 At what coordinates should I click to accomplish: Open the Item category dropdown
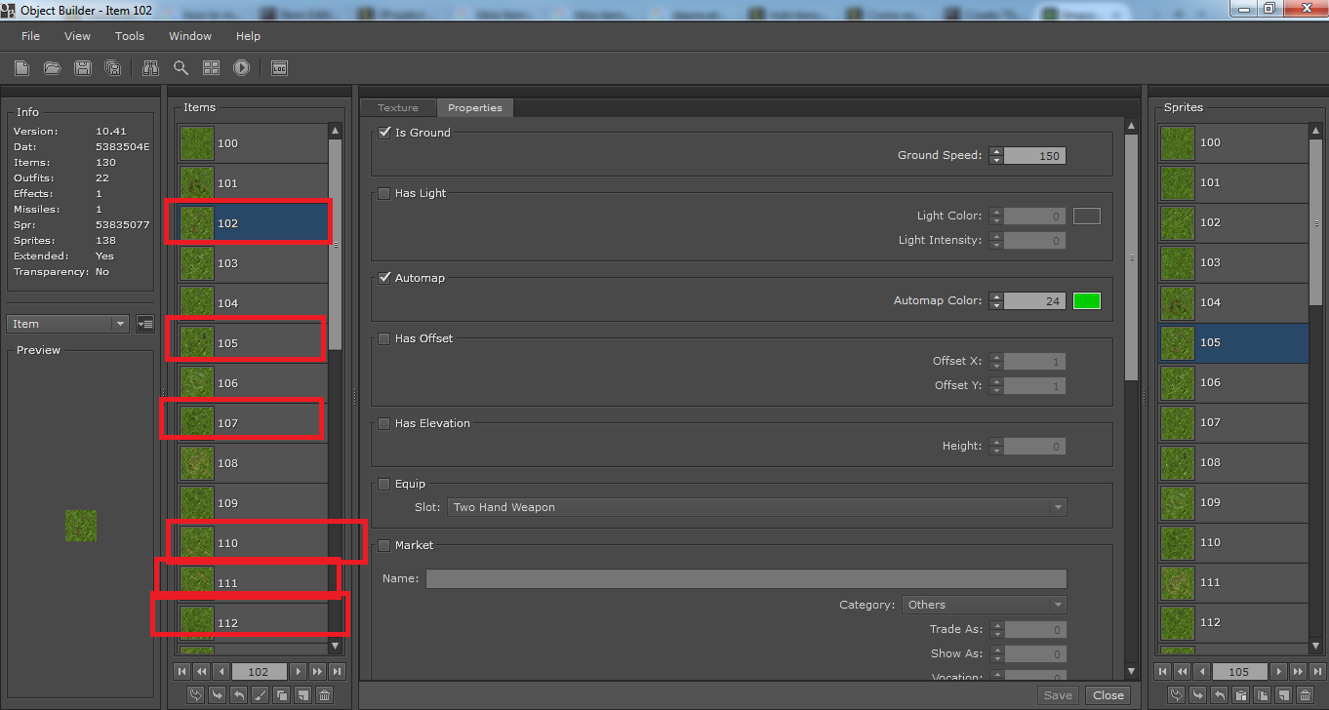click(x=67, y=324)
